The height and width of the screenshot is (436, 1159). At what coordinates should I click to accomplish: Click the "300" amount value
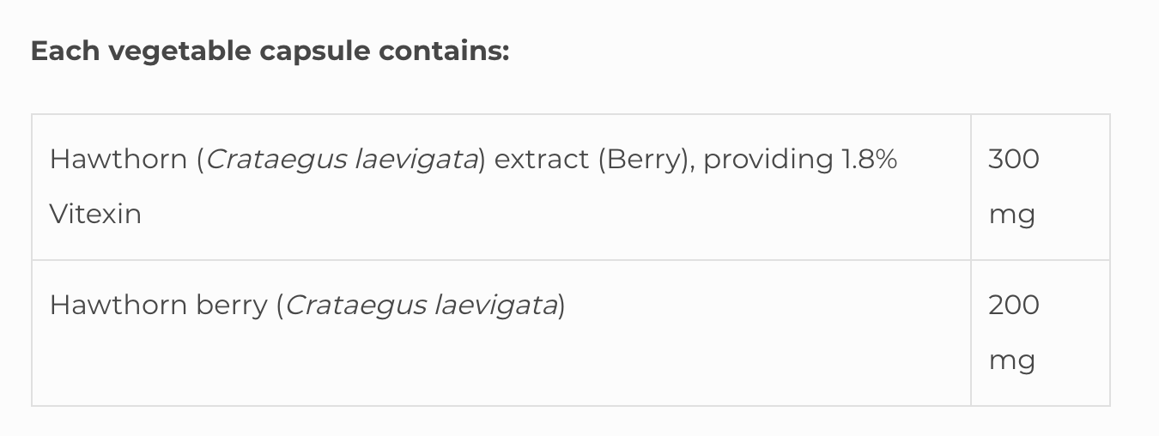pyautogui.click(x=1013, y=159)
